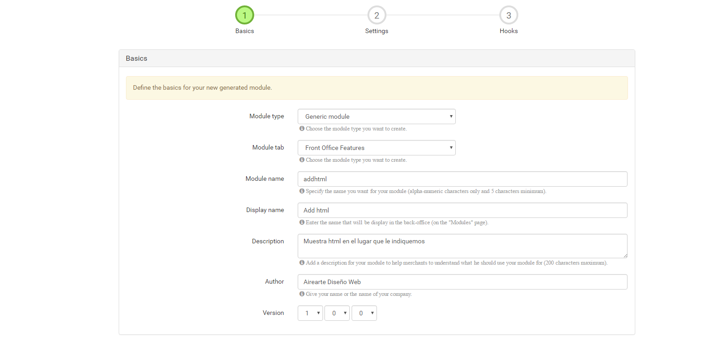Select the patch version number dropdown
This screenshot has height=343, width=710.
(364, 313)
